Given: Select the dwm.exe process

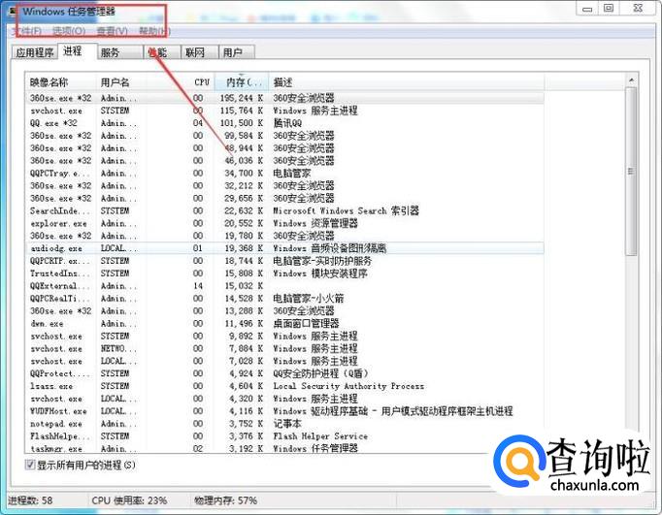Looking at the screenshot, I should coord(285,324).
